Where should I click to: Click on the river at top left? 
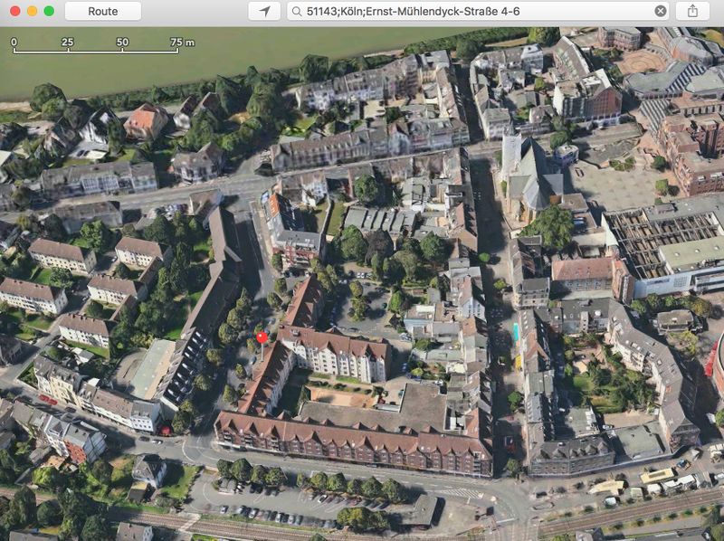[136, 68]
